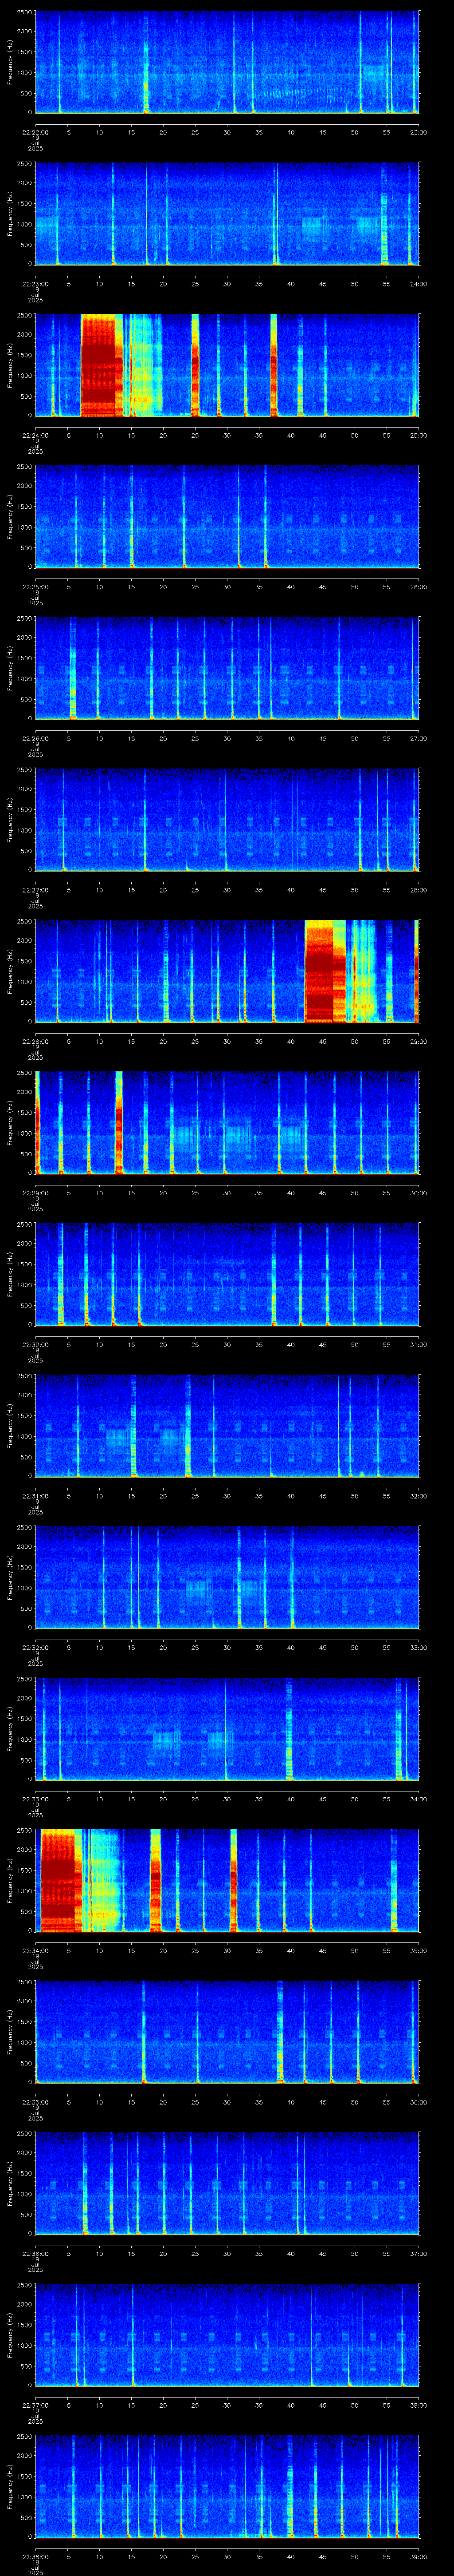Select the spectrogram plot for 22:37:00

tap(227, 2336)
